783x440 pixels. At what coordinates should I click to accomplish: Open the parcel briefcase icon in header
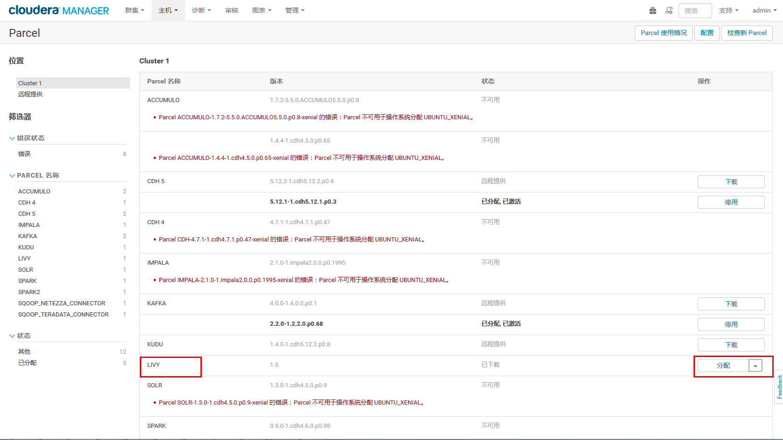pos(653,10)
